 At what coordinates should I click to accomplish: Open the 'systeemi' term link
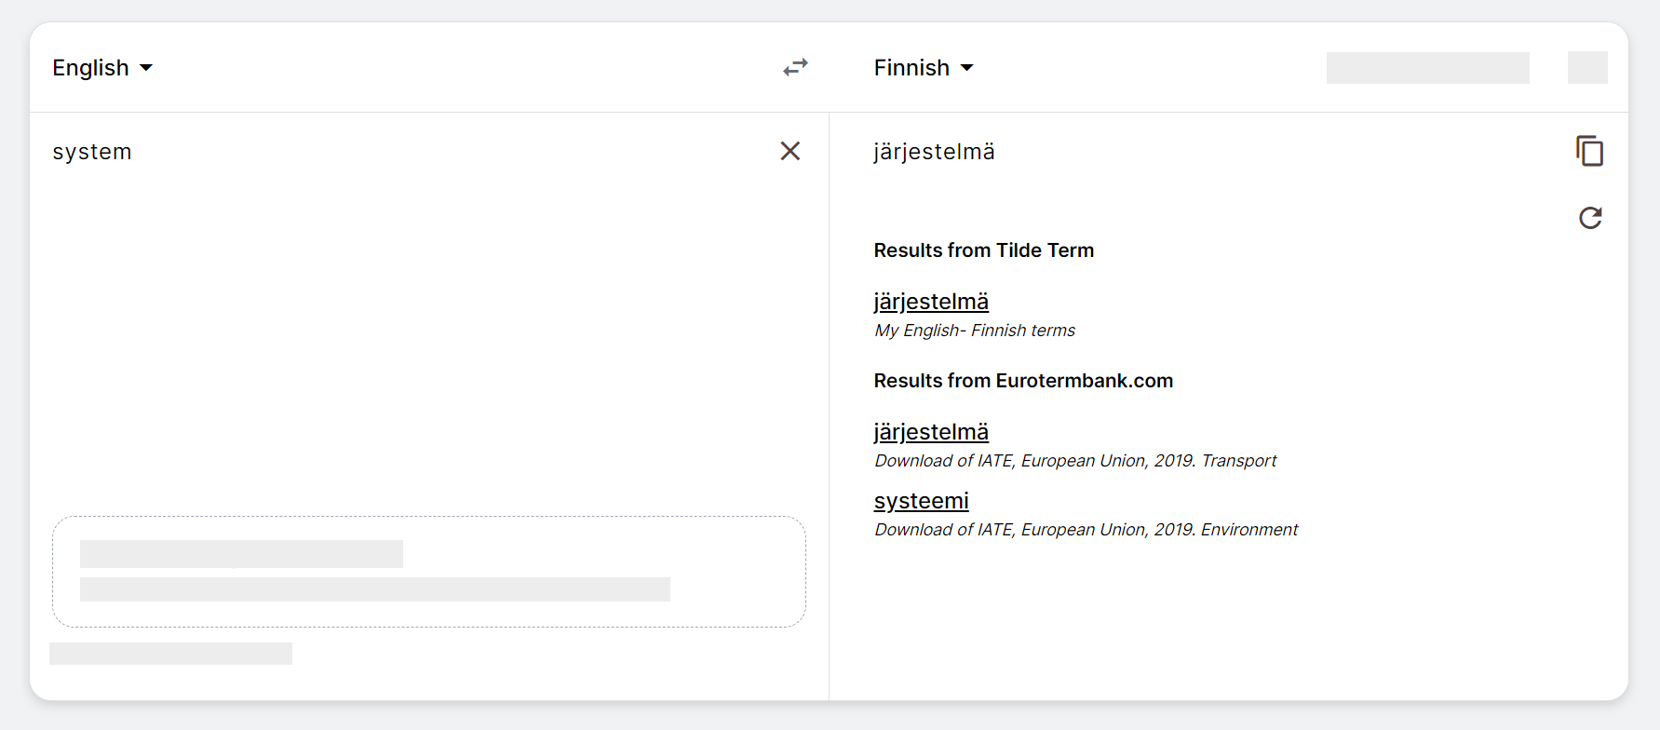click(x=921, y=501)
